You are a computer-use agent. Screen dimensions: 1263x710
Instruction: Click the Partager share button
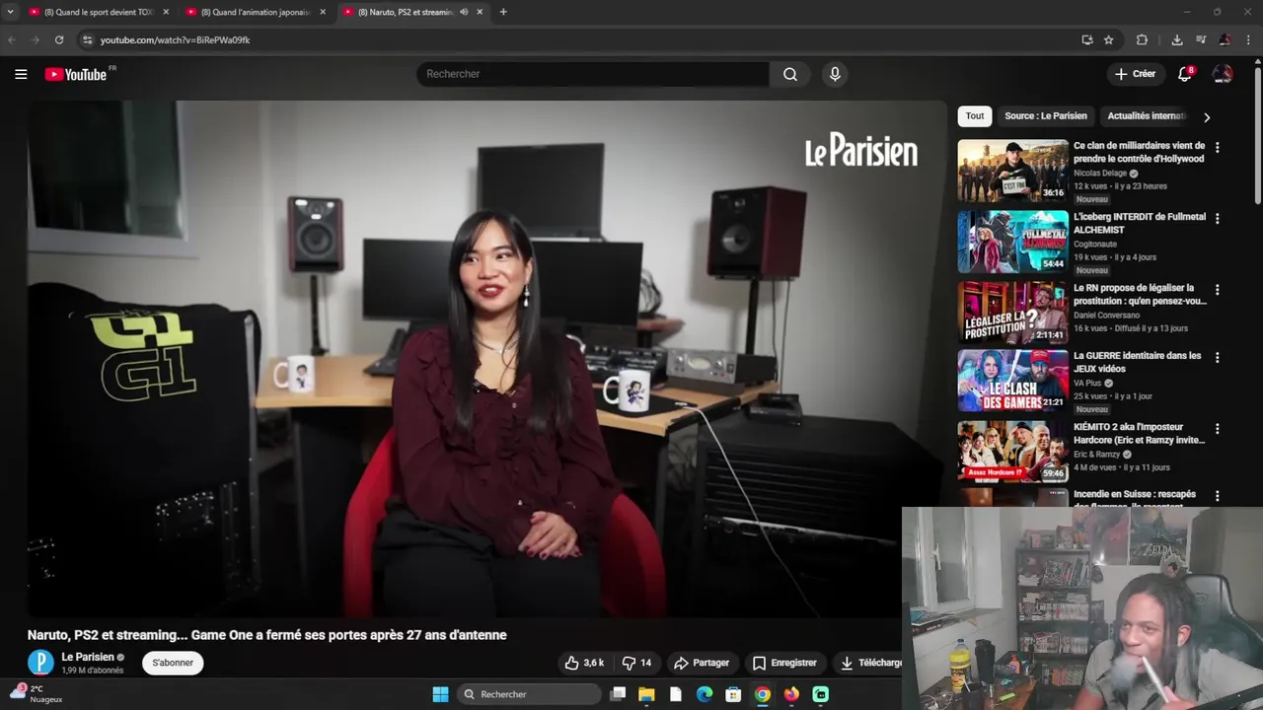coord(702,663)
